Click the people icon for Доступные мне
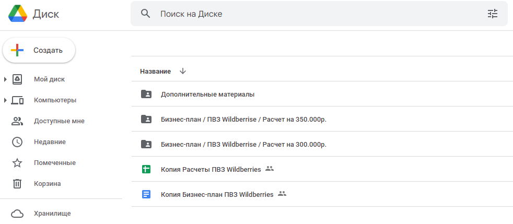Viewport: 513px width, 224px height. pos(17,121)
